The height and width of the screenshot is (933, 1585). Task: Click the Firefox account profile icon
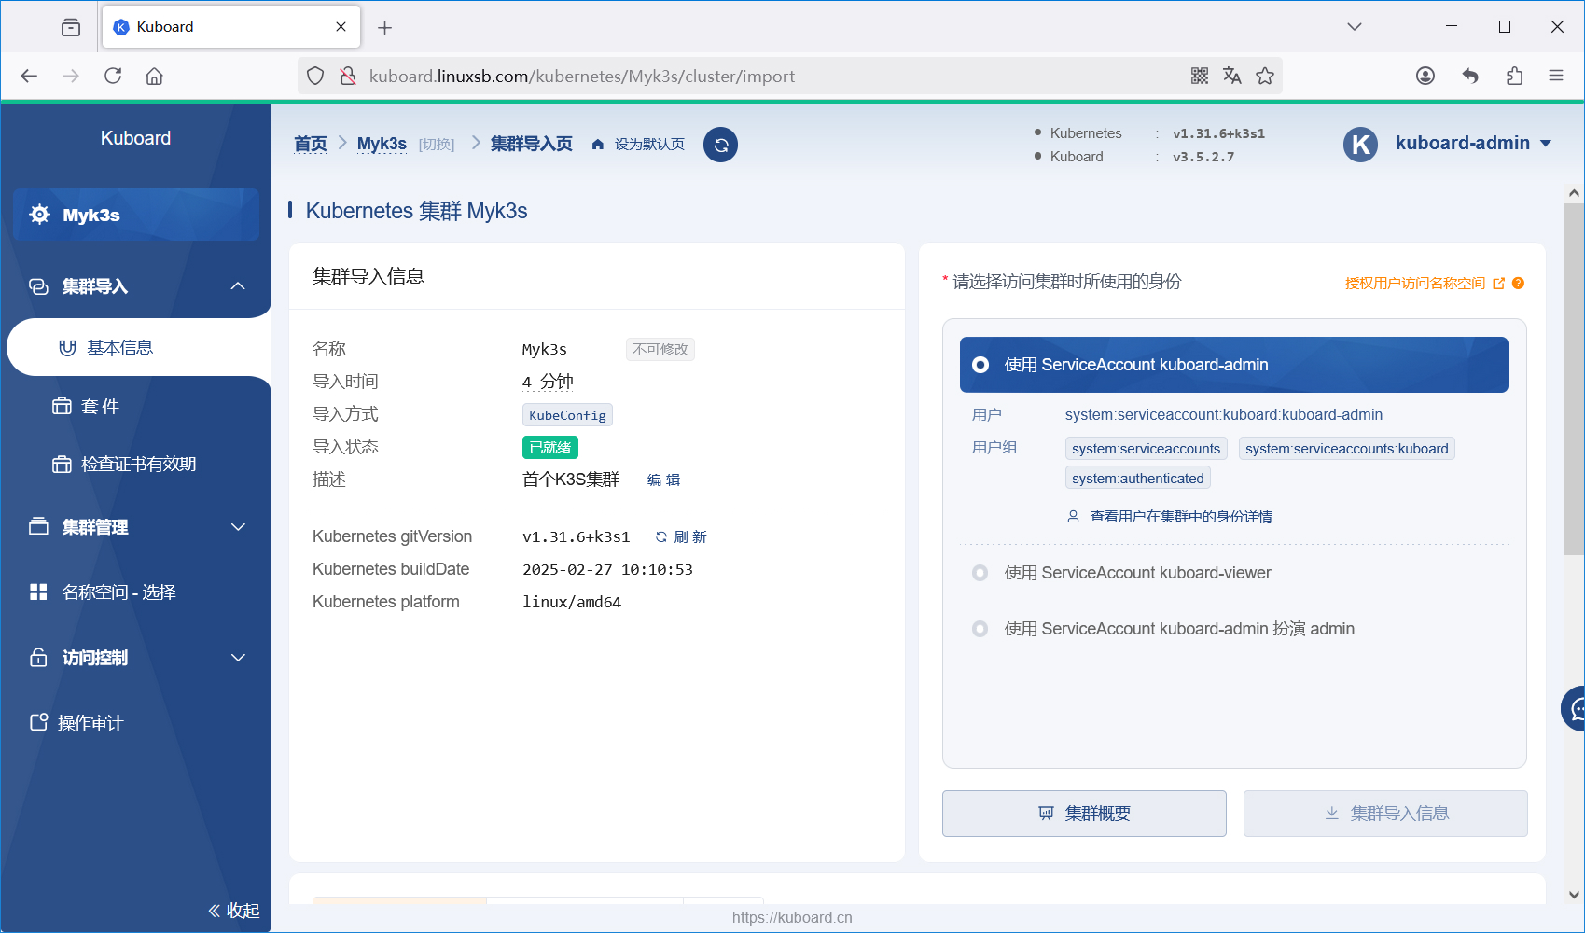(x=1425, y=76)
